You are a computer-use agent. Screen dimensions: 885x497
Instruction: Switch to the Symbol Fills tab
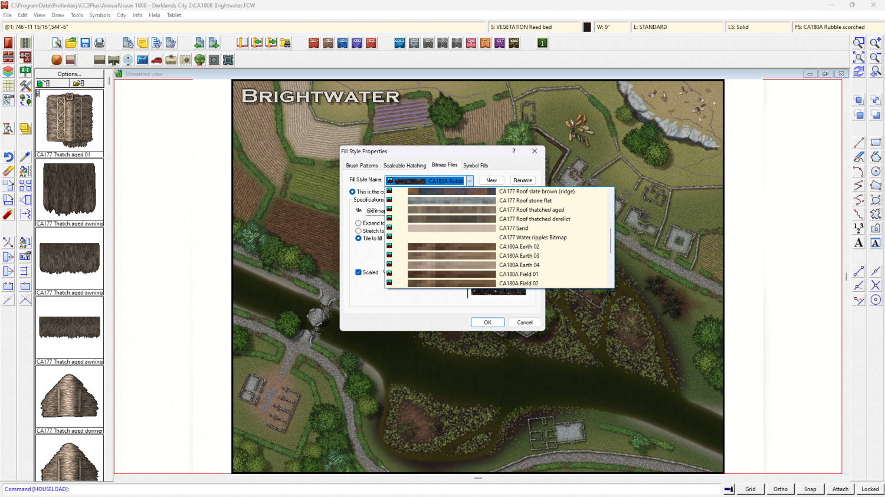[x=476, y=166]
